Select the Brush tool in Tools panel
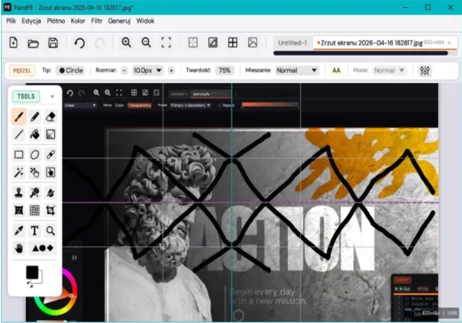 pyautogui.click(x=19, y=117)
